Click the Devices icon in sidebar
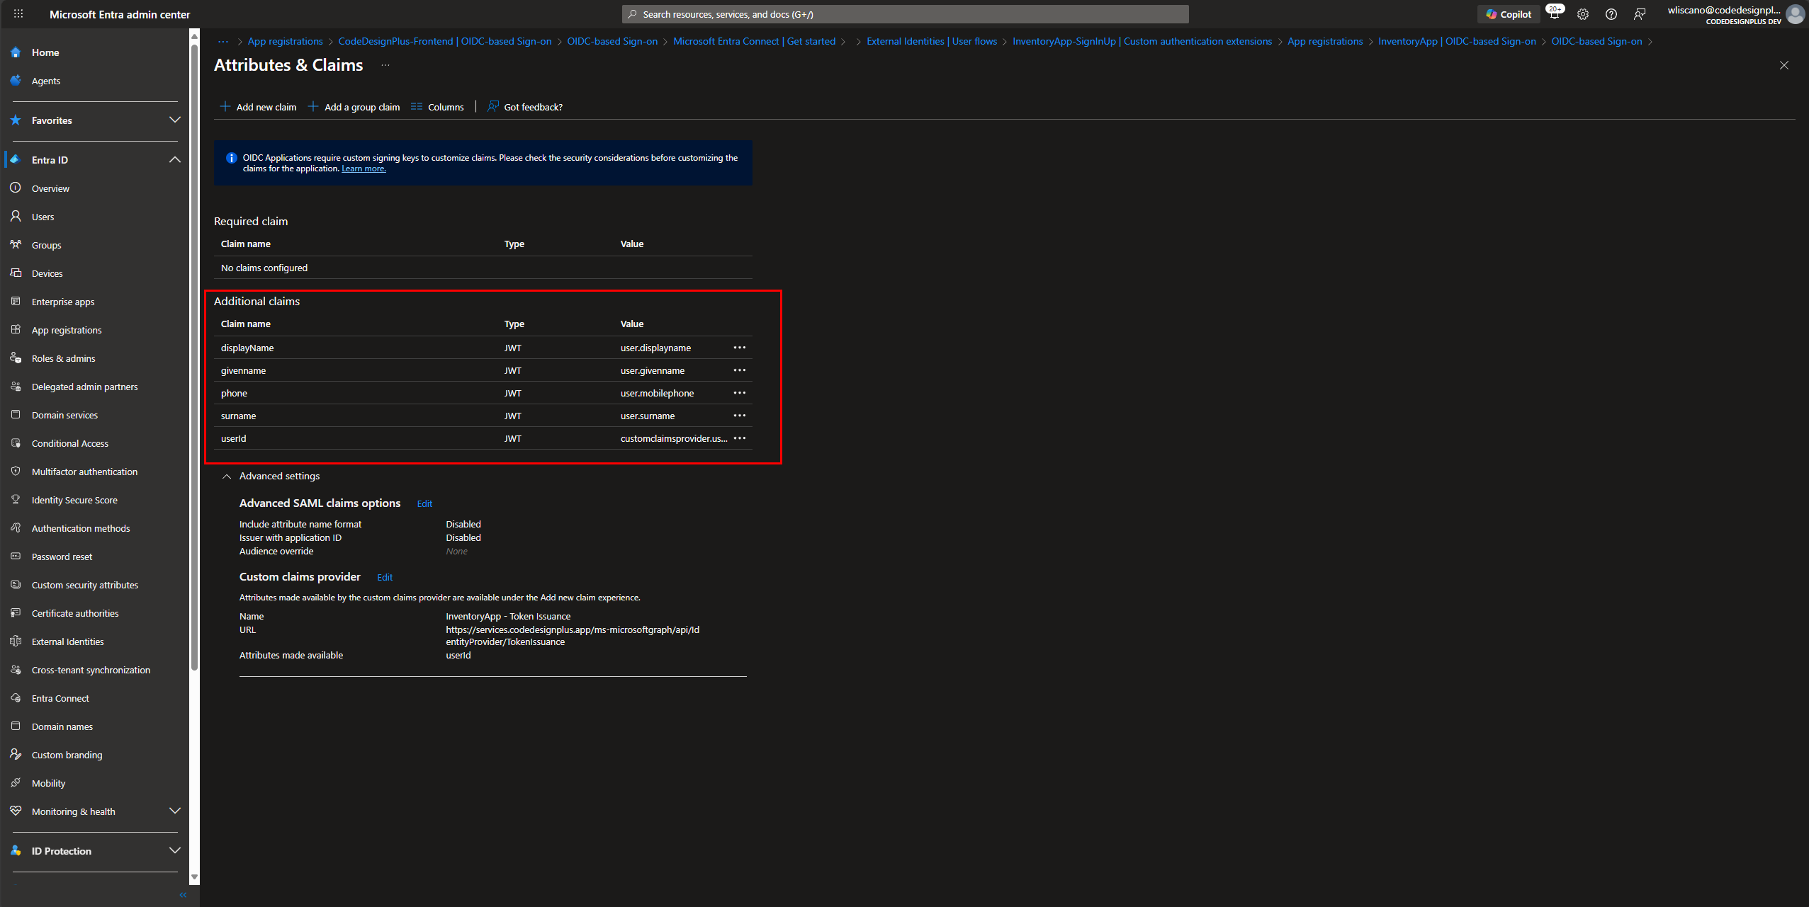 (16, 273)
